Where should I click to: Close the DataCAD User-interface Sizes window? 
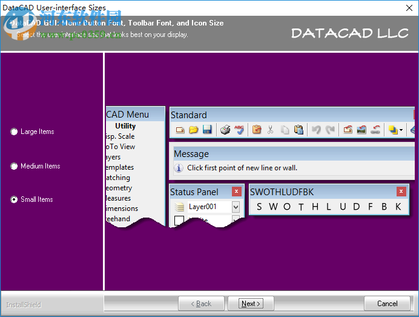click(x=409, y=8)
